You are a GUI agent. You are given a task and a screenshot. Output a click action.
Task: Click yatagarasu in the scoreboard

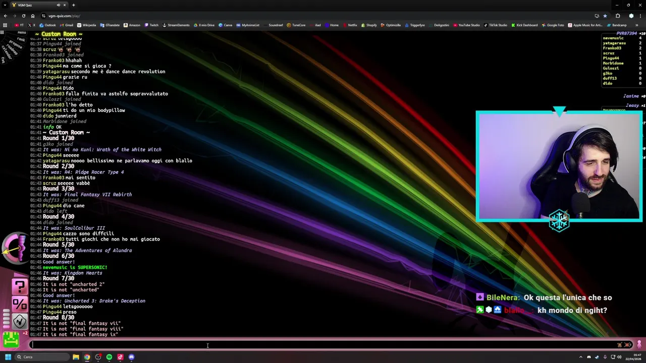614,43
